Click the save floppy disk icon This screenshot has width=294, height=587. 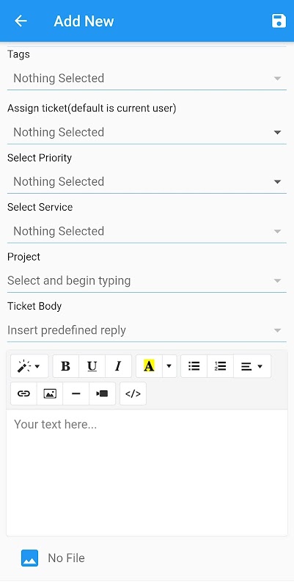point(279,21)
